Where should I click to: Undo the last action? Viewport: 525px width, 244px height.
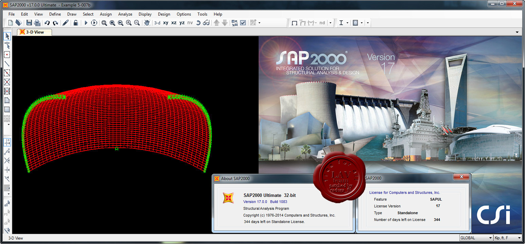click(47, 23)
